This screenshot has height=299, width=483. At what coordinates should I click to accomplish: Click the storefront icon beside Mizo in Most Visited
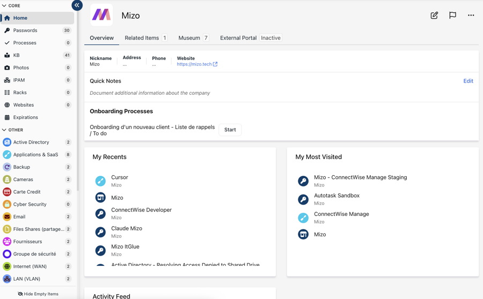[x=303, y=234]
